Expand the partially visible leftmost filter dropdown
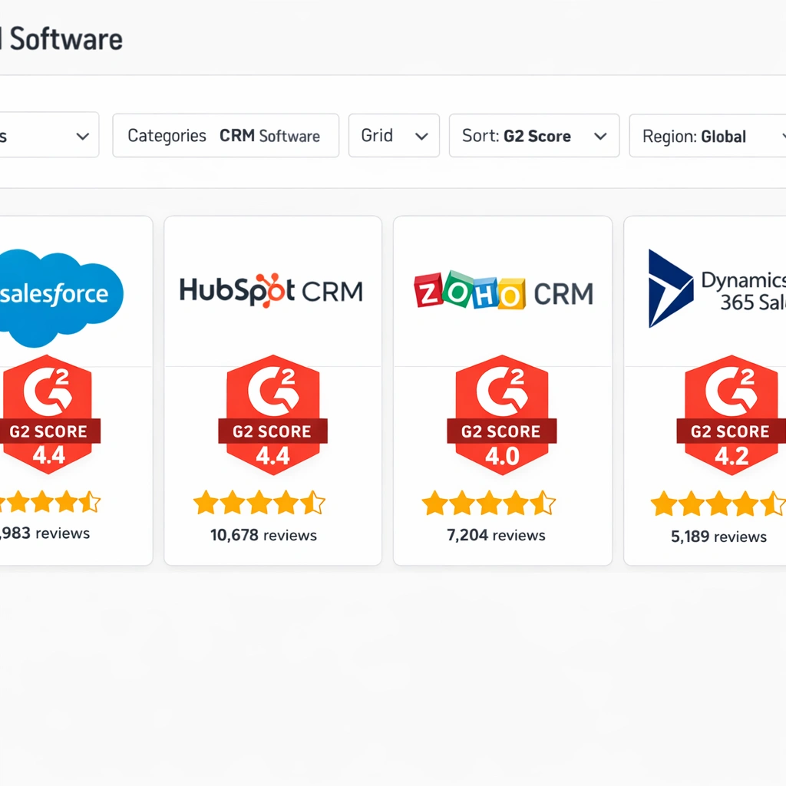786x786 pixels. (x=46, y=136)
